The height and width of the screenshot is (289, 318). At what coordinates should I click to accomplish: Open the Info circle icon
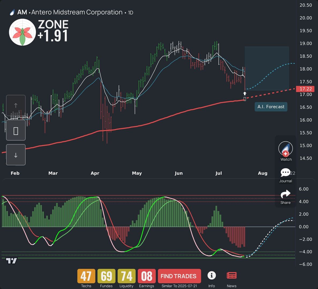coord(212,275)
